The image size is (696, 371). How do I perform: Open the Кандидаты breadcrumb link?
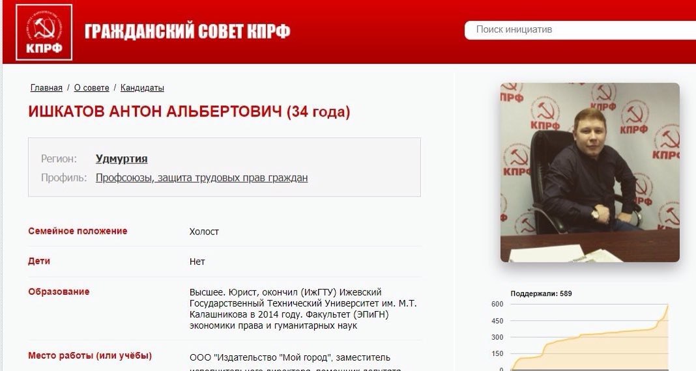(x=142, y=88)
